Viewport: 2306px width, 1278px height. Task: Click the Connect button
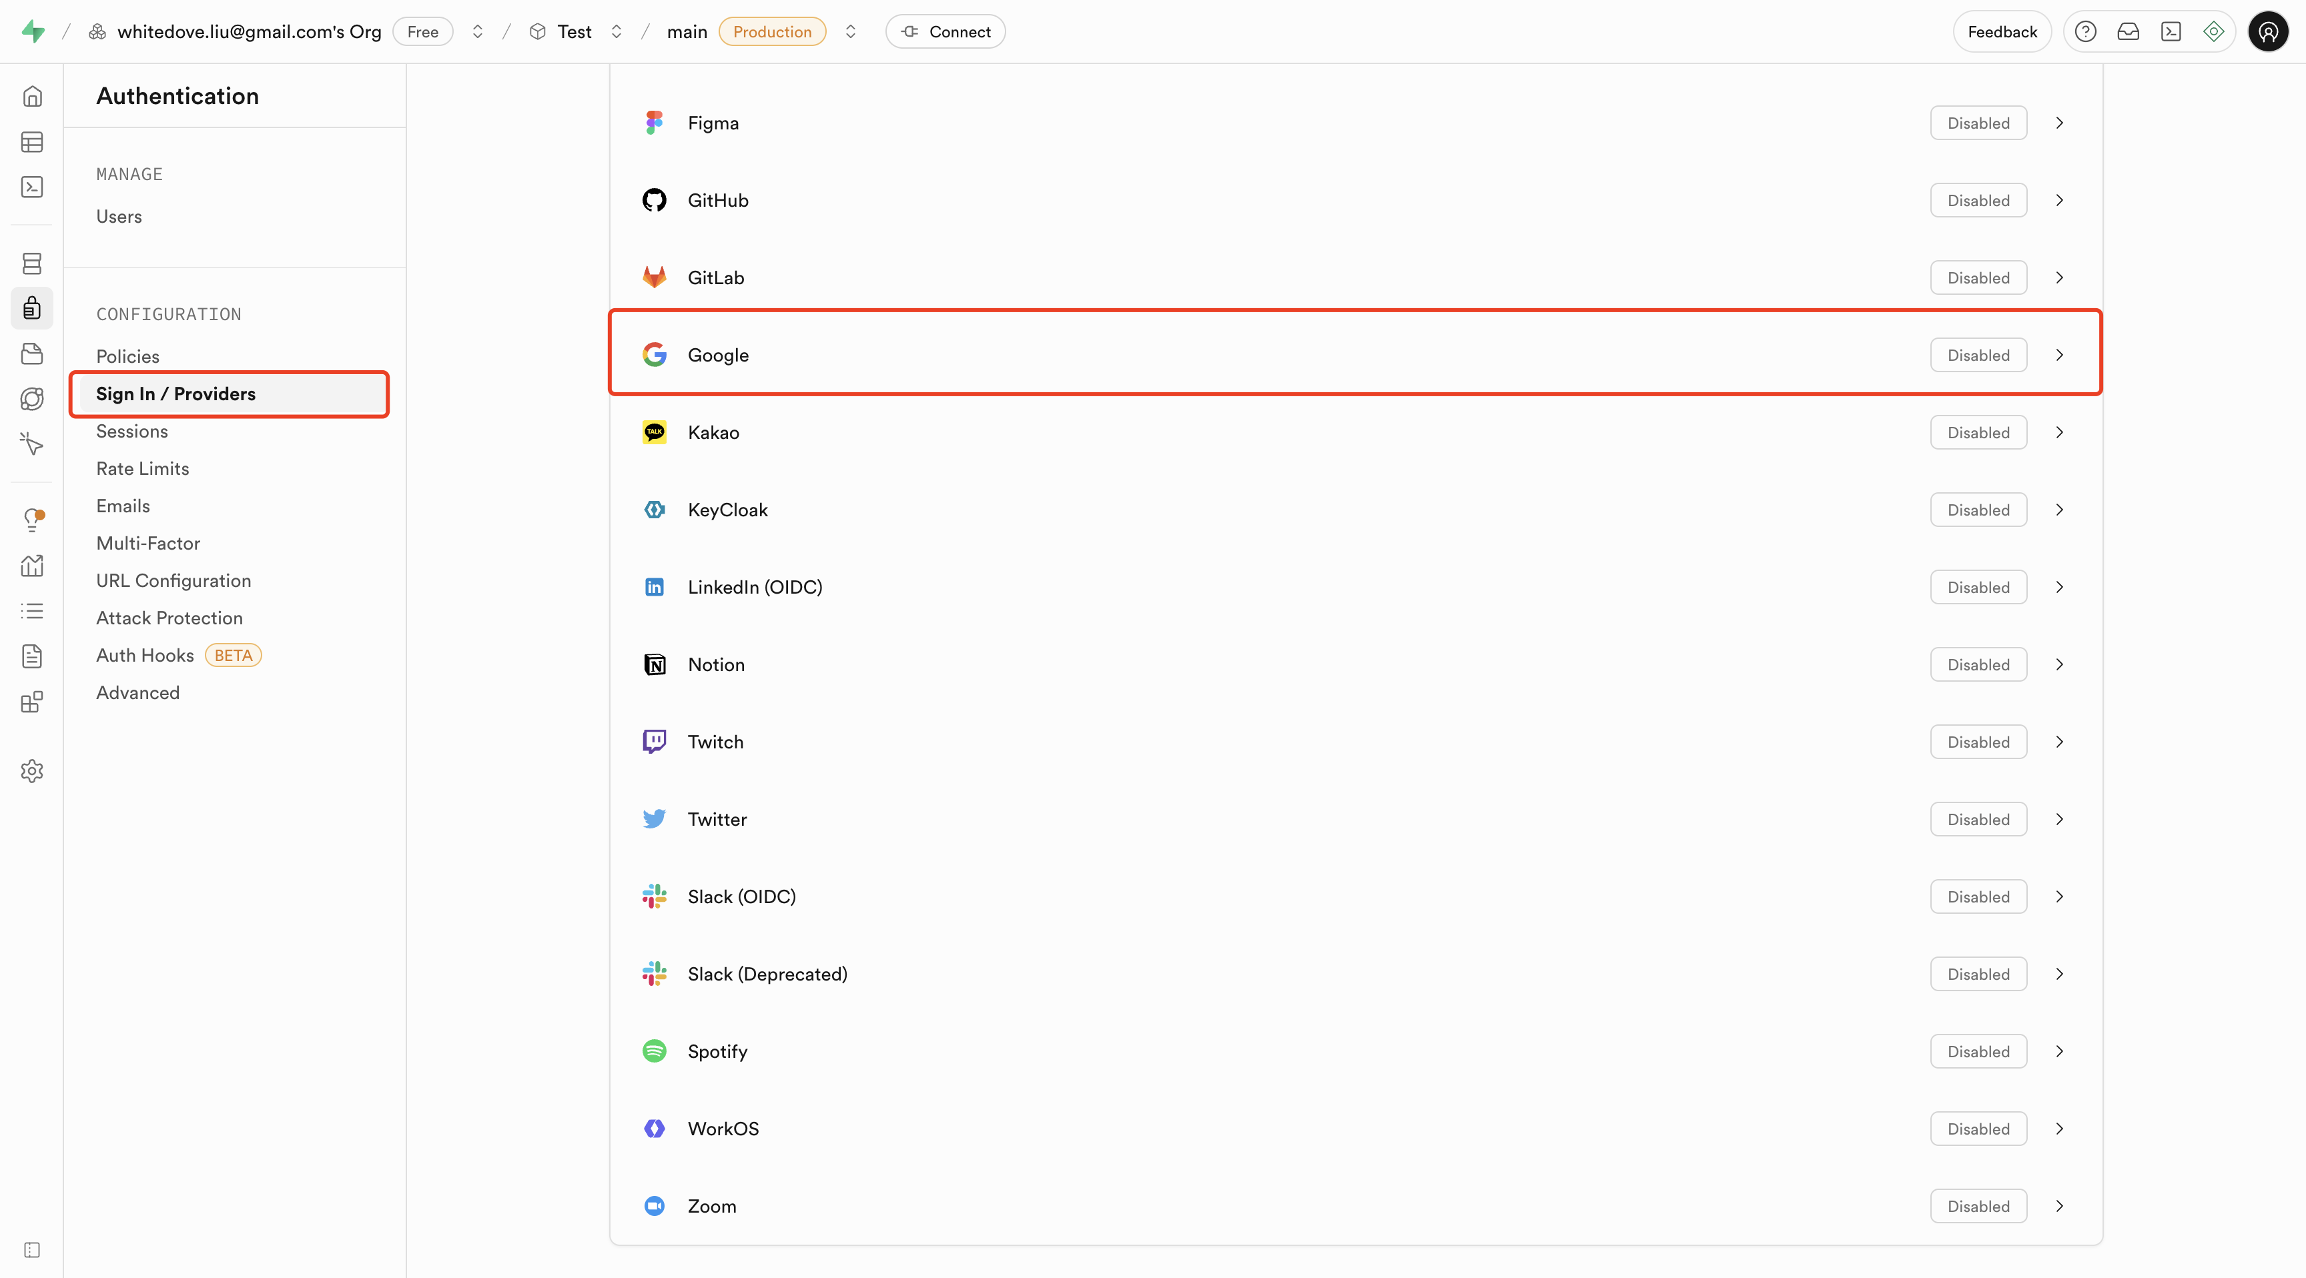coord(945,32)
